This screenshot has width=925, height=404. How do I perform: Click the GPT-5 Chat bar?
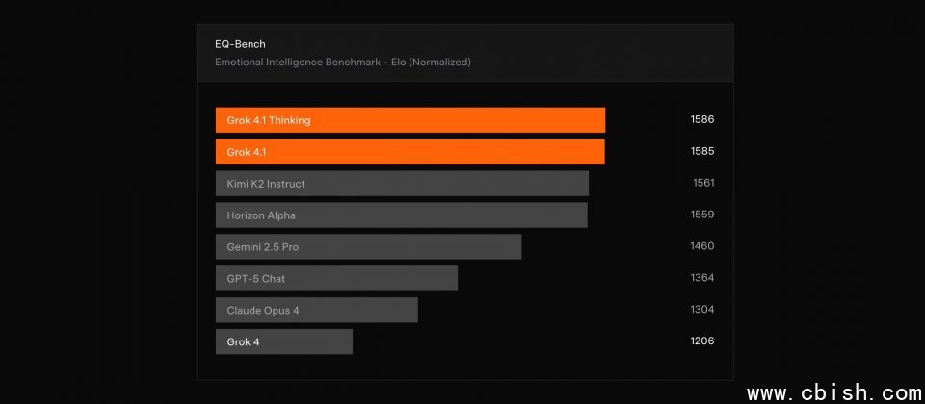click(336, 279)
